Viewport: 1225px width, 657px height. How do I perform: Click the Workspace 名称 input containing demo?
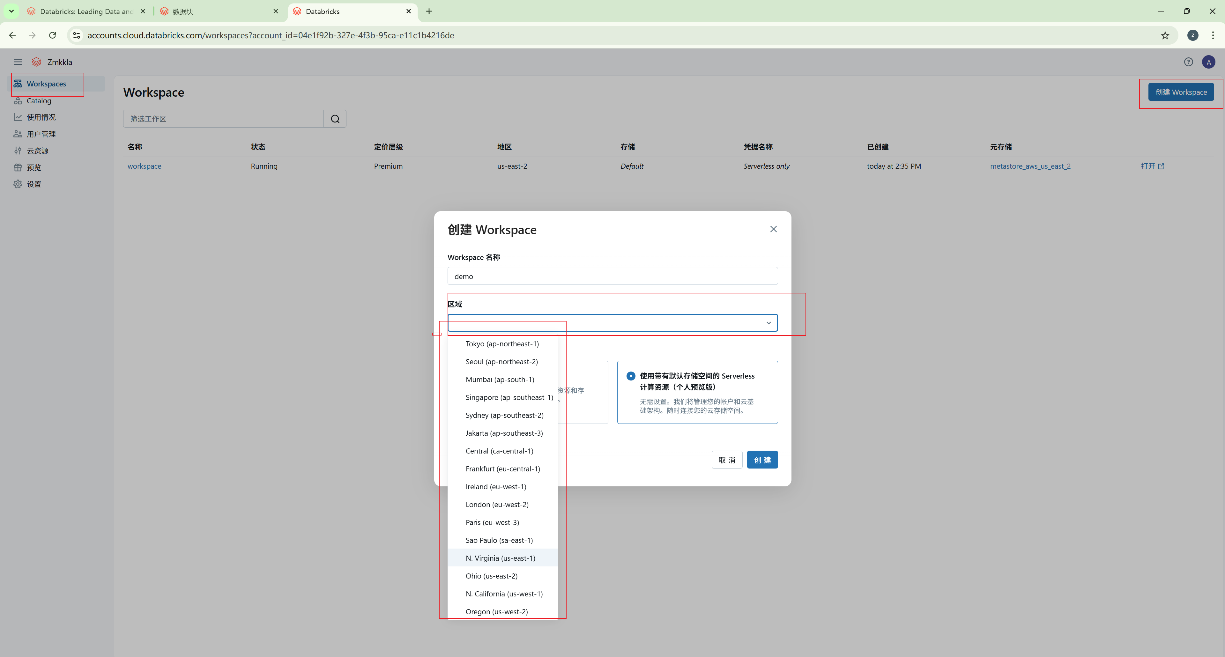pos(612,276)
